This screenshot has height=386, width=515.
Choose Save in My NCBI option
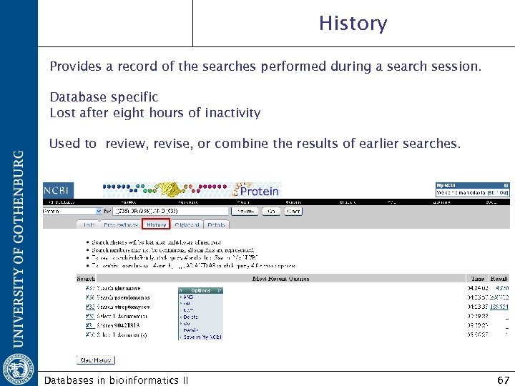202,337
